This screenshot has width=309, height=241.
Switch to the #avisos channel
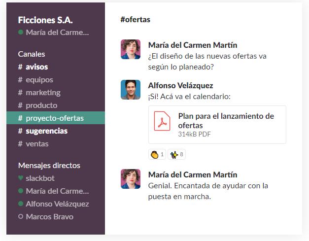pos(36,67)
